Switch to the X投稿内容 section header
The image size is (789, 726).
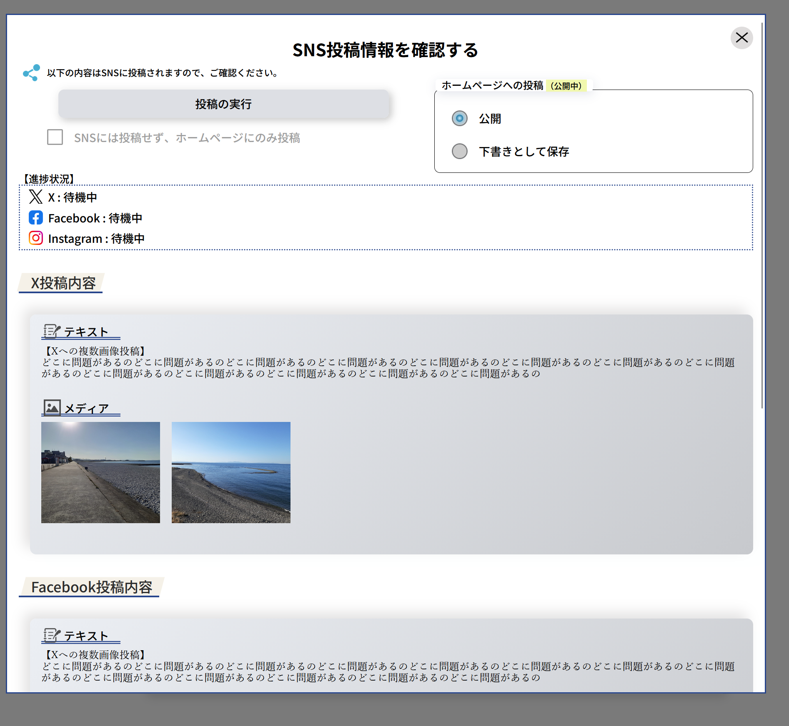coord(63,283)
